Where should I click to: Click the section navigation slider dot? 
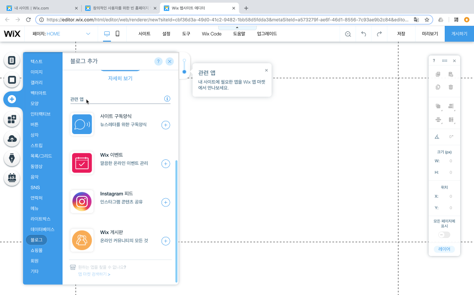184,72
